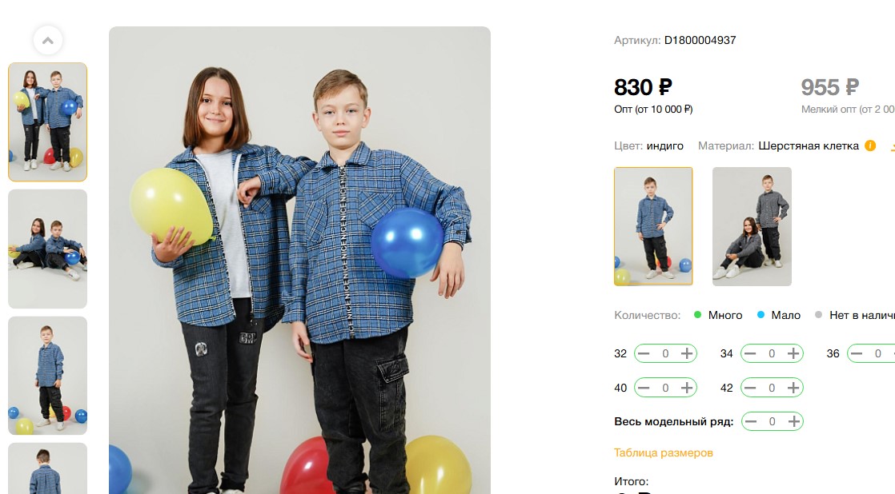Screen dimensions: 895x494
Task: Click the size 40 quantity input field
Action: pyautogui.click(x=665, y=388)
